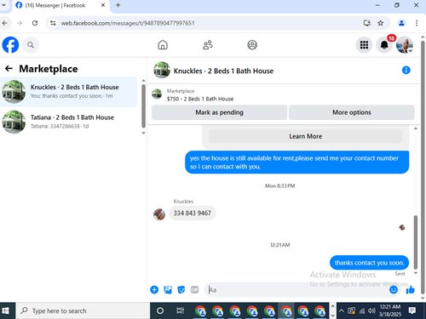Screen dimensions: 426x319
Task: Choose a GIF icon
Action: click(x=194, y=289)
